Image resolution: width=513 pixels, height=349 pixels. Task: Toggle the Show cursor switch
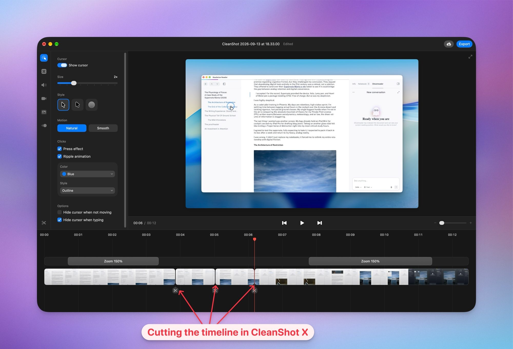(62, 65)
